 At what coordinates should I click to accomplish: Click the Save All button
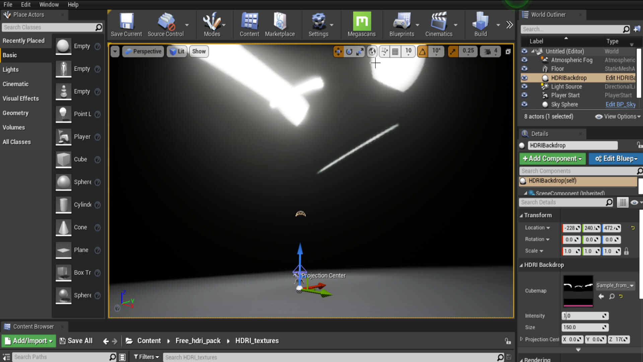(x=76, y=341)
